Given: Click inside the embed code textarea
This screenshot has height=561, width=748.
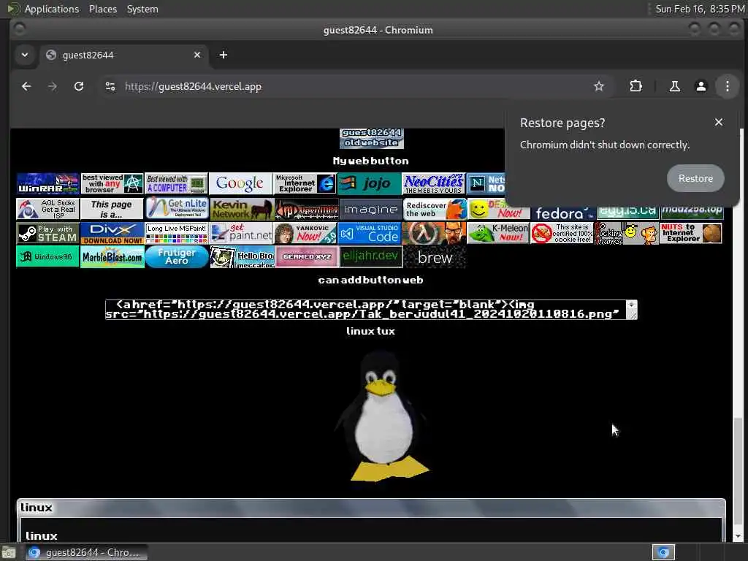Looking at the screenshot, I should (366, 310).
